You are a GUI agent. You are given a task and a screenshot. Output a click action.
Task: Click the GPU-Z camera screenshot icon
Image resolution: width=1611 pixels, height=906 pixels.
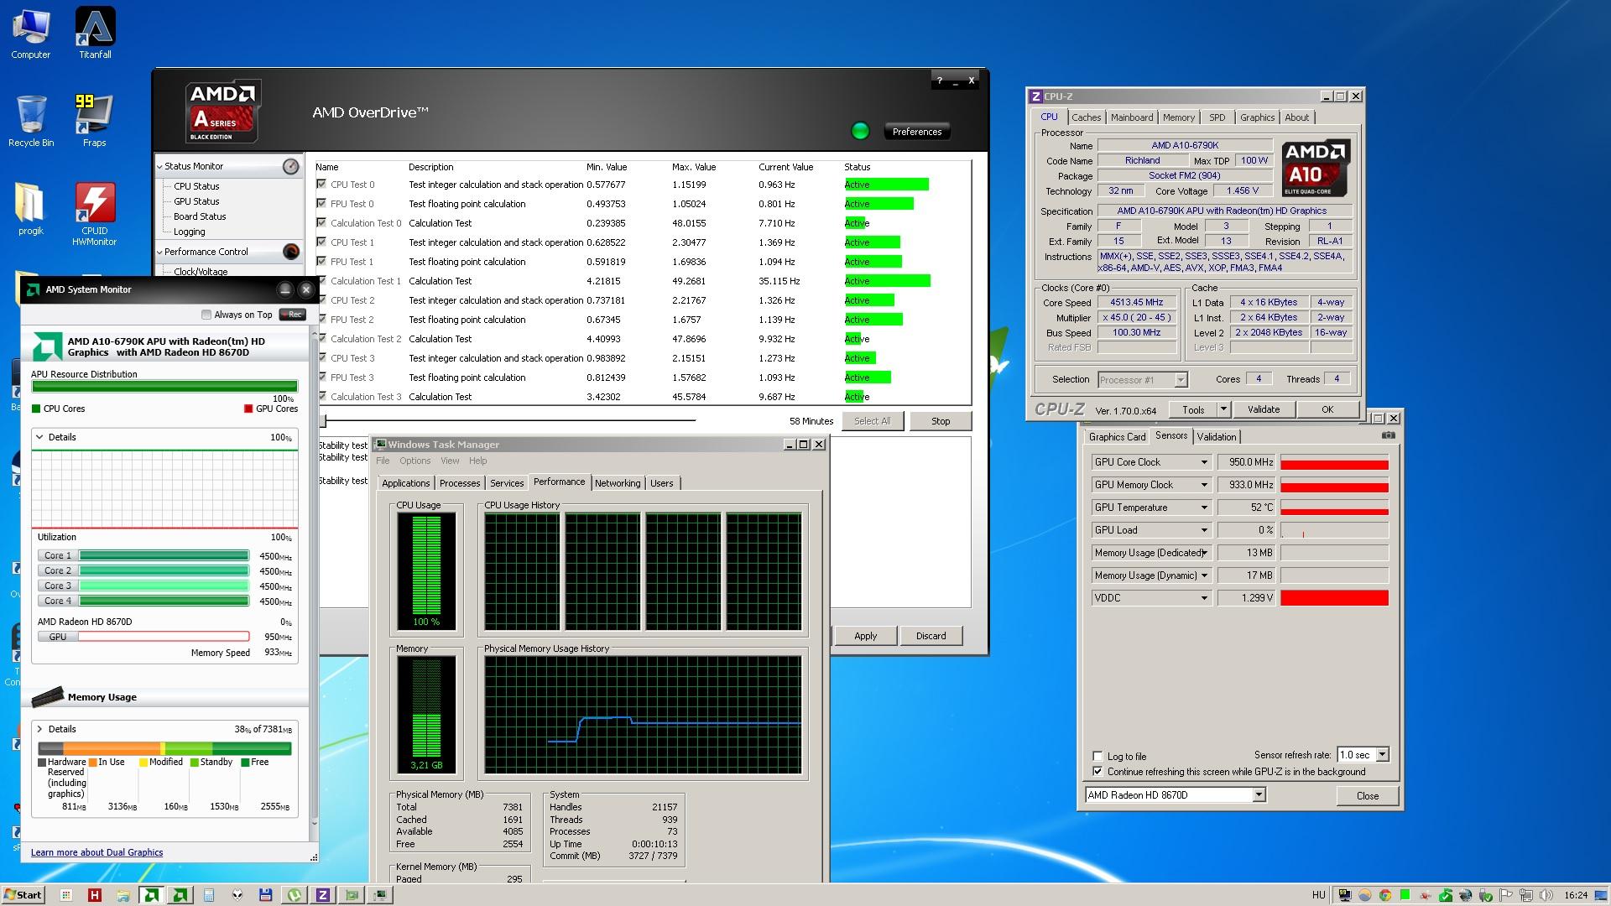click(1388, 435)
